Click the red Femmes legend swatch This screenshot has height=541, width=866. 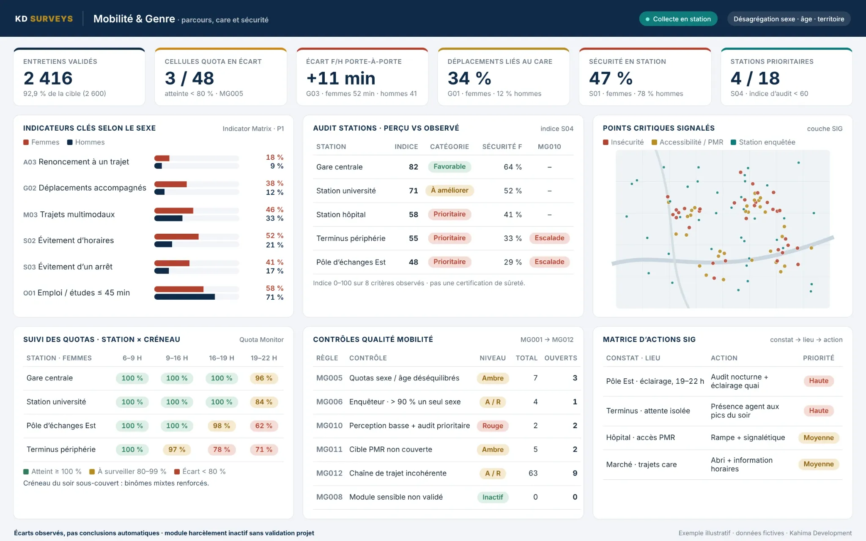point(26,142)
